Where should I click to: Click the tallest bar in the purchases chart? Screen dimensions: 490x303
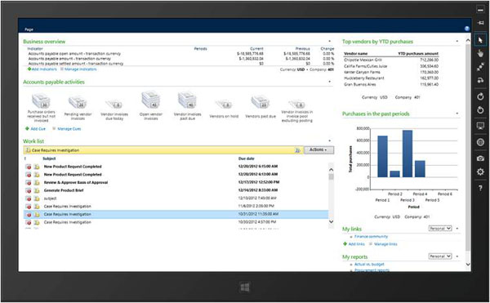tap(408, 154)
